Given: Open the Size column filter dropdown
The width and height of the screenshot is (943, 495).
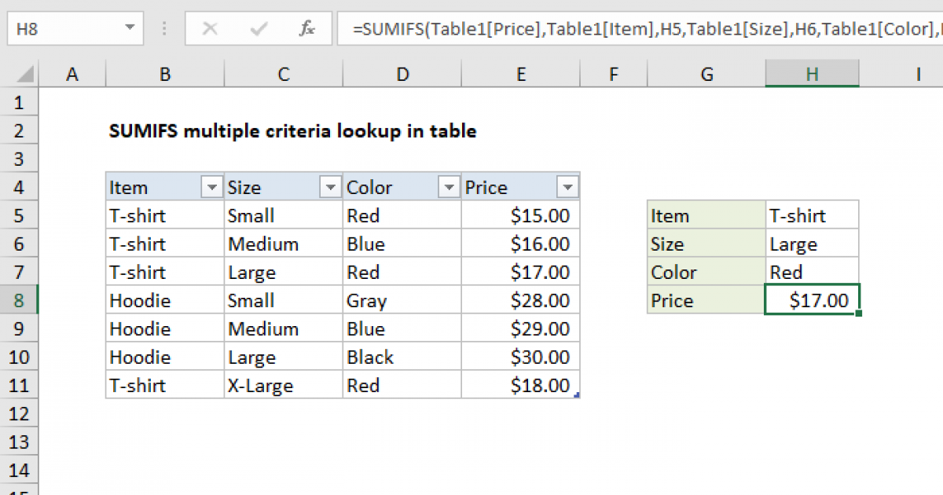Looking at the screenshot, I should click(328, 186).
